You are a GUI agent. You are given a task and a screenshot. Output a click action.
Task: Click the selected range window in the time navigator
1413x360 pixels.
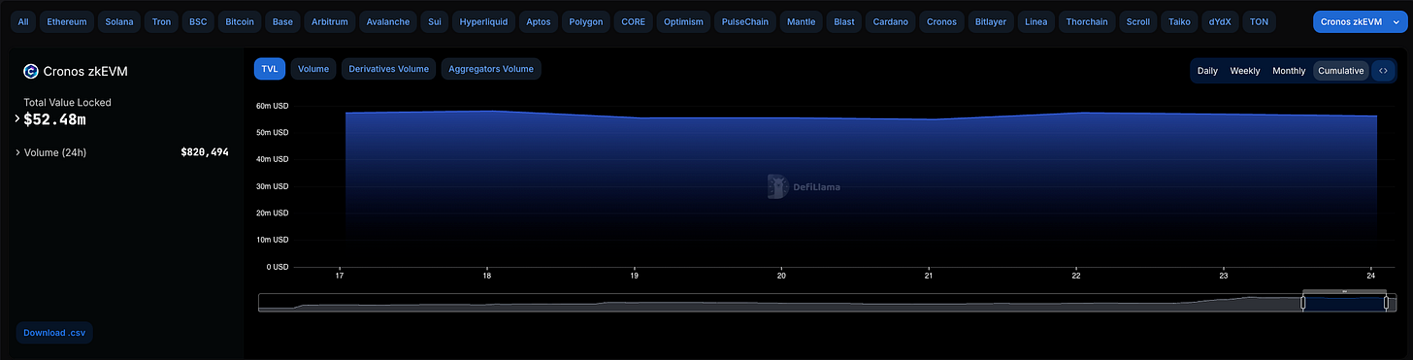[1344, 303]
